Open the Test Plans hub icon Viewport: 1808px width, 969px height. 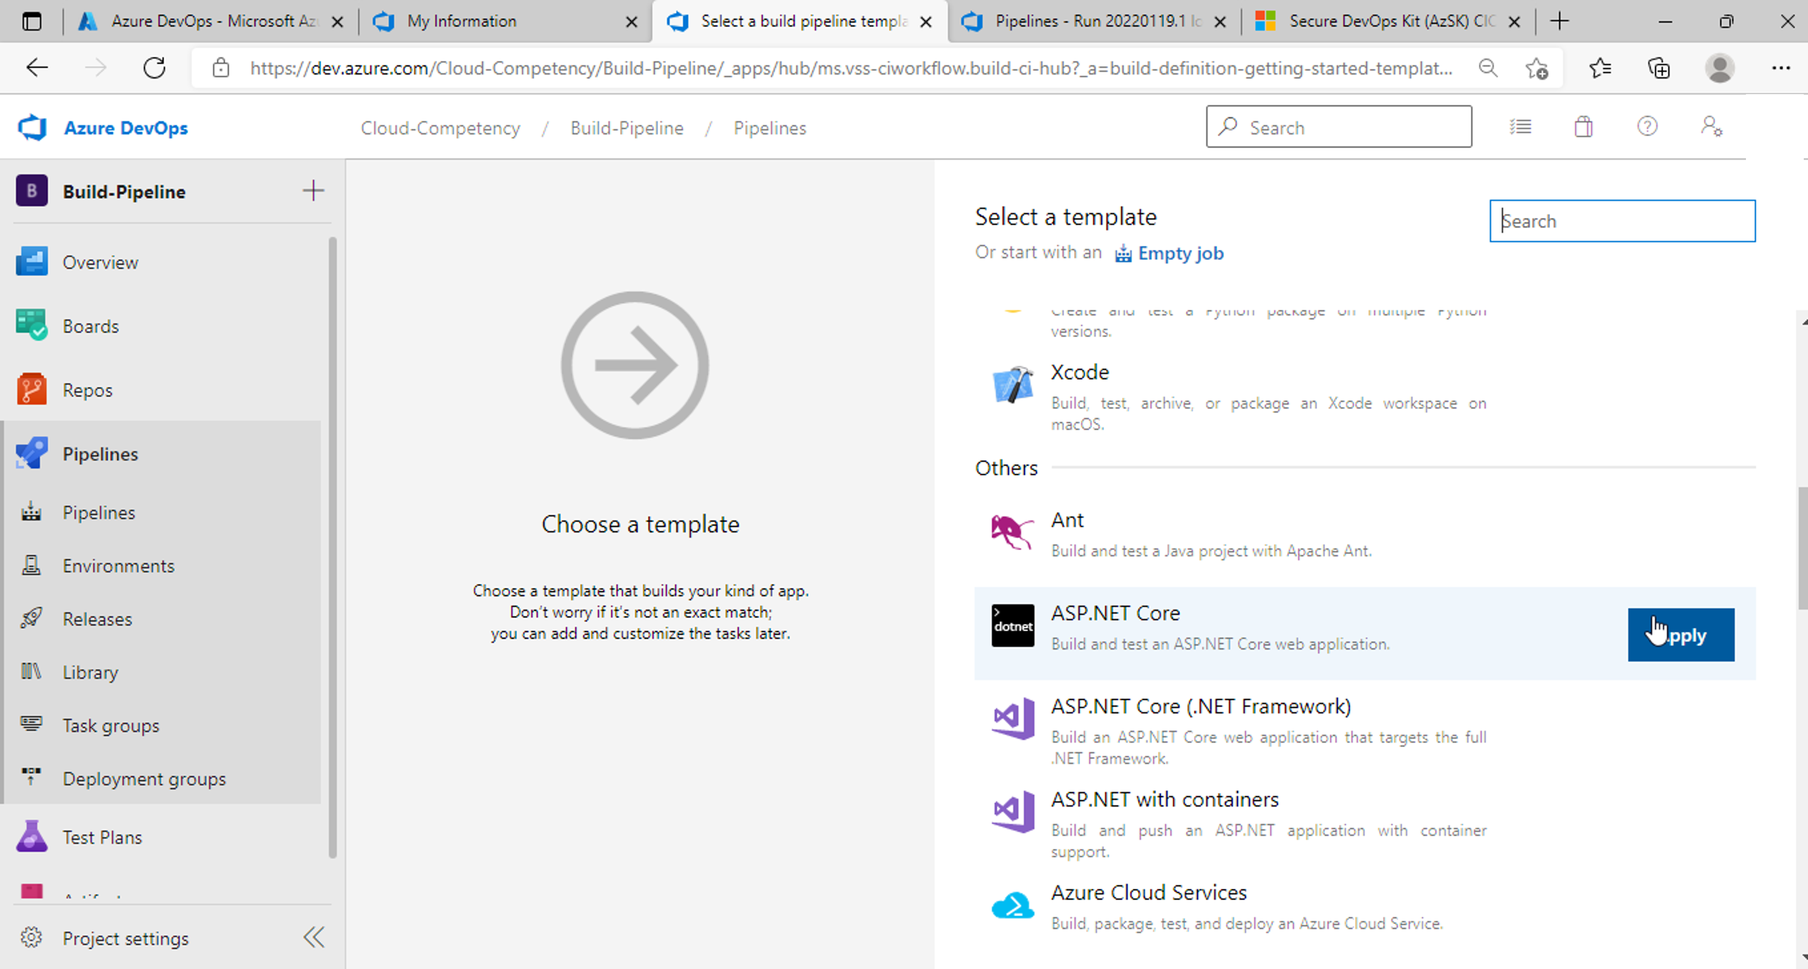point(32,836)
